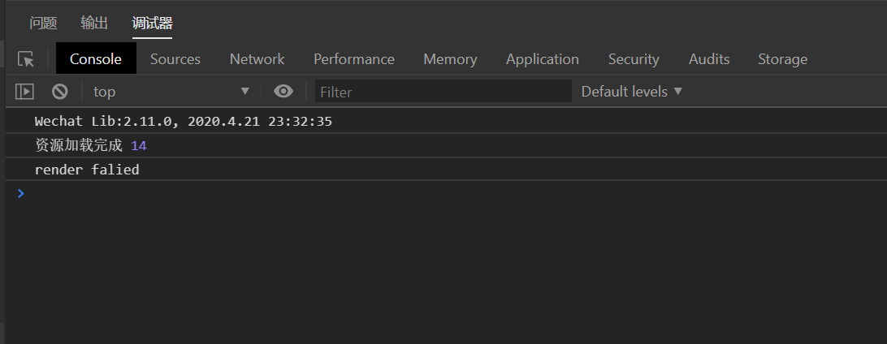This screenshot has width=887, height=344.
Task: Switch to the 问题 panel tab
Action: tap(43, 23)
